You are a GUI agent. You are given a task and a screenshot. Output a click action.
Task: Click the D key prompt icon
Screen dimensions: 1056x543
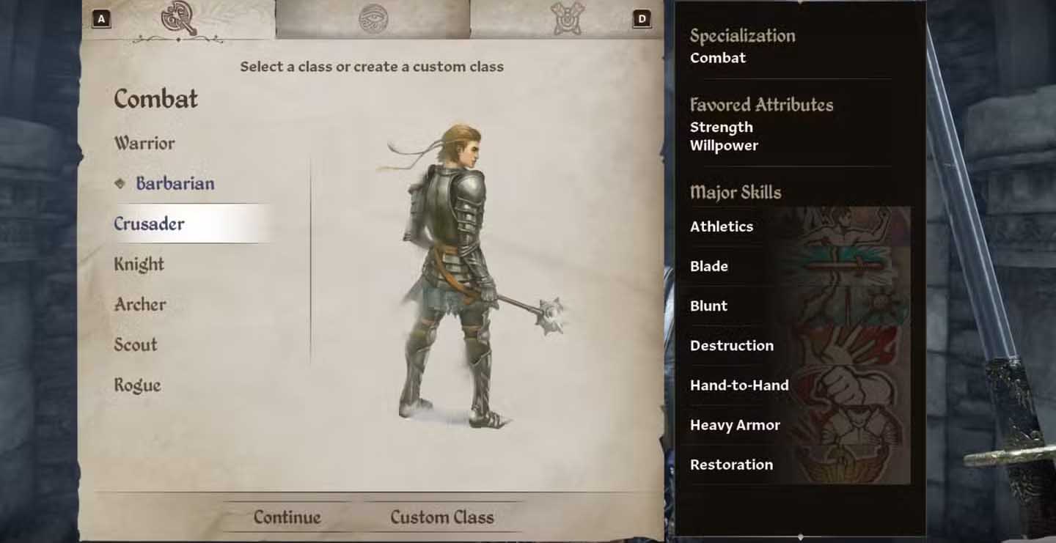tap(642, 19)
